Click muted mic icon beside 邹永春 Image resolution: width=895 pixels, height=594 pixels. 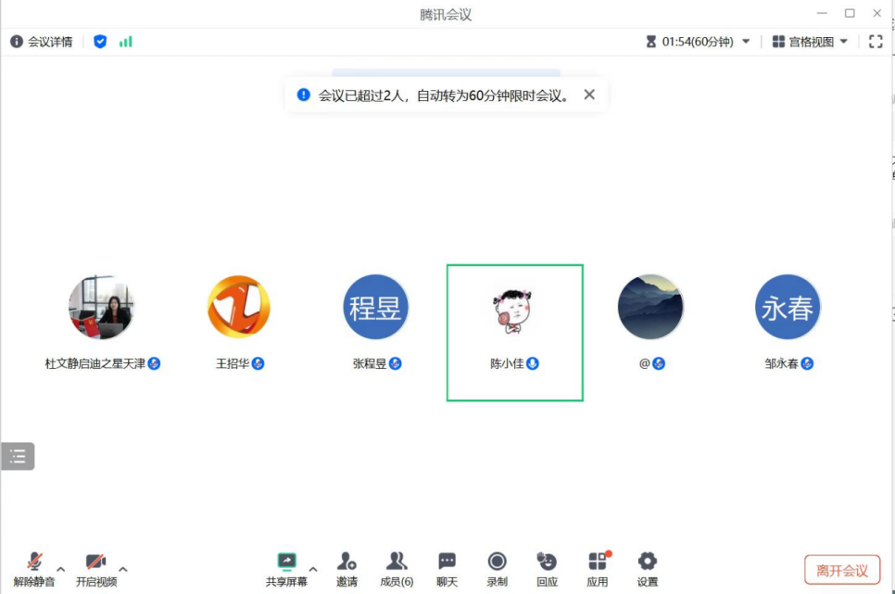(x=807, y=363)
